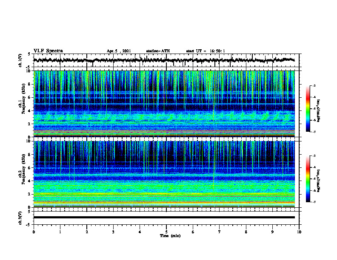
Task: Click the "ch.1(V)" waveform axis label
Action: point(20,60)
